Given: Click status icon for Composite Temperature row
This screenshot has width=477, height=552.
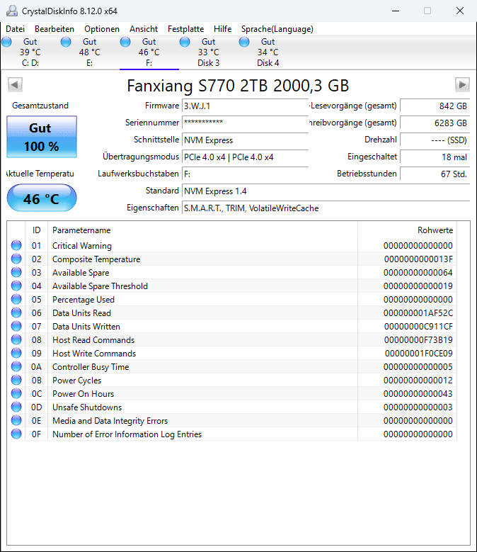Looking at the screenshot, I should tap(16, 259).
